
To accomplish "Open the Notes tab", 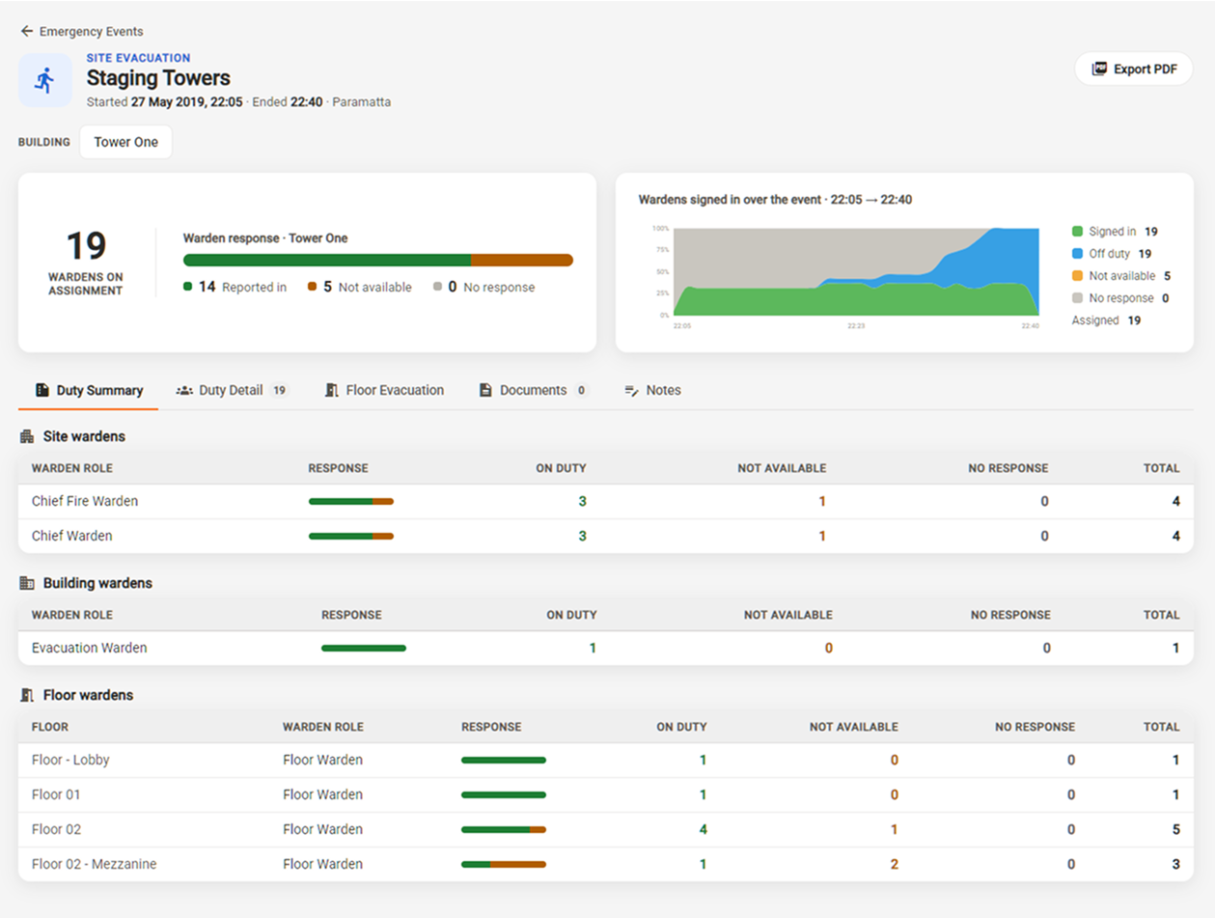I will [652, 391].
